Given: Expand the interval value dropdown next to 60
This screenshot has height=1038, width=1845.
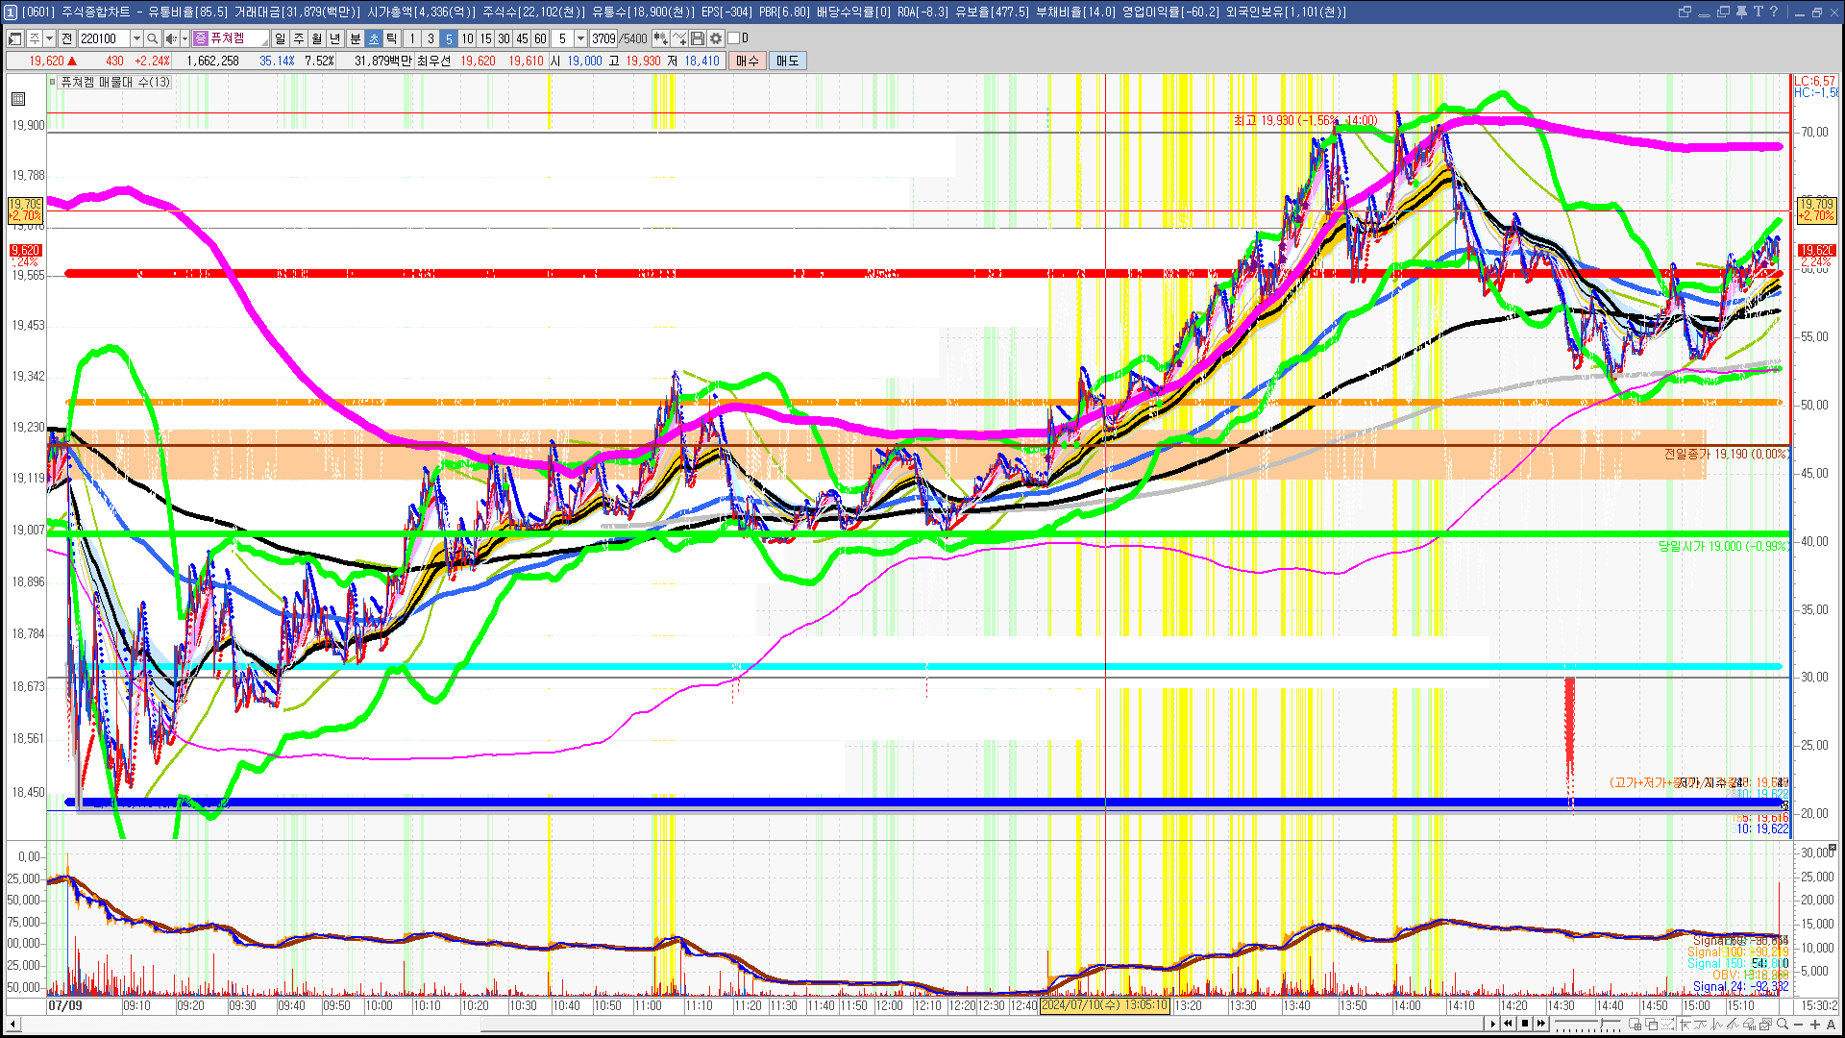Looking at the screenshot, I should 580,38.
